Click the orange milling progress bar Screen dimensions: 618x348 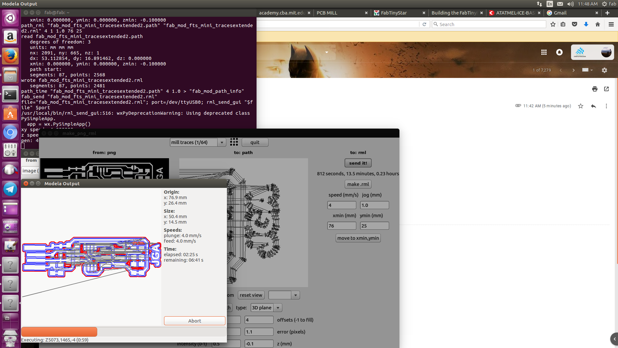coord(59,332)
